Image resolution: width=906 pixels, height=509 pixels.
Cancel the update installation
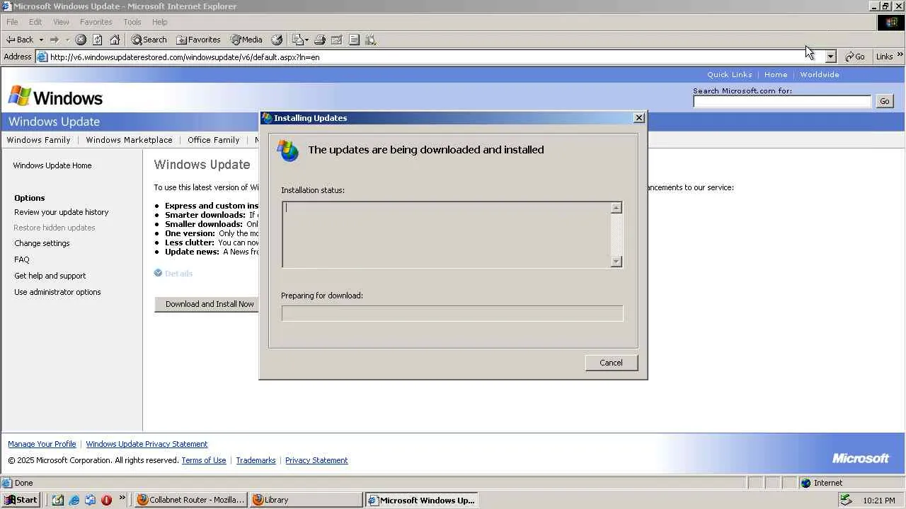[x=612, y=363]
